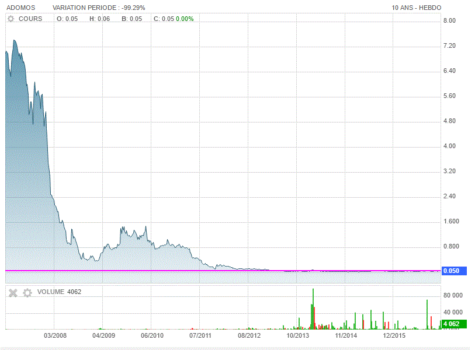Click the 4.00 price axis label
Image resolution: width=475 pixels, height=350 pixels.
pos(449,146)
